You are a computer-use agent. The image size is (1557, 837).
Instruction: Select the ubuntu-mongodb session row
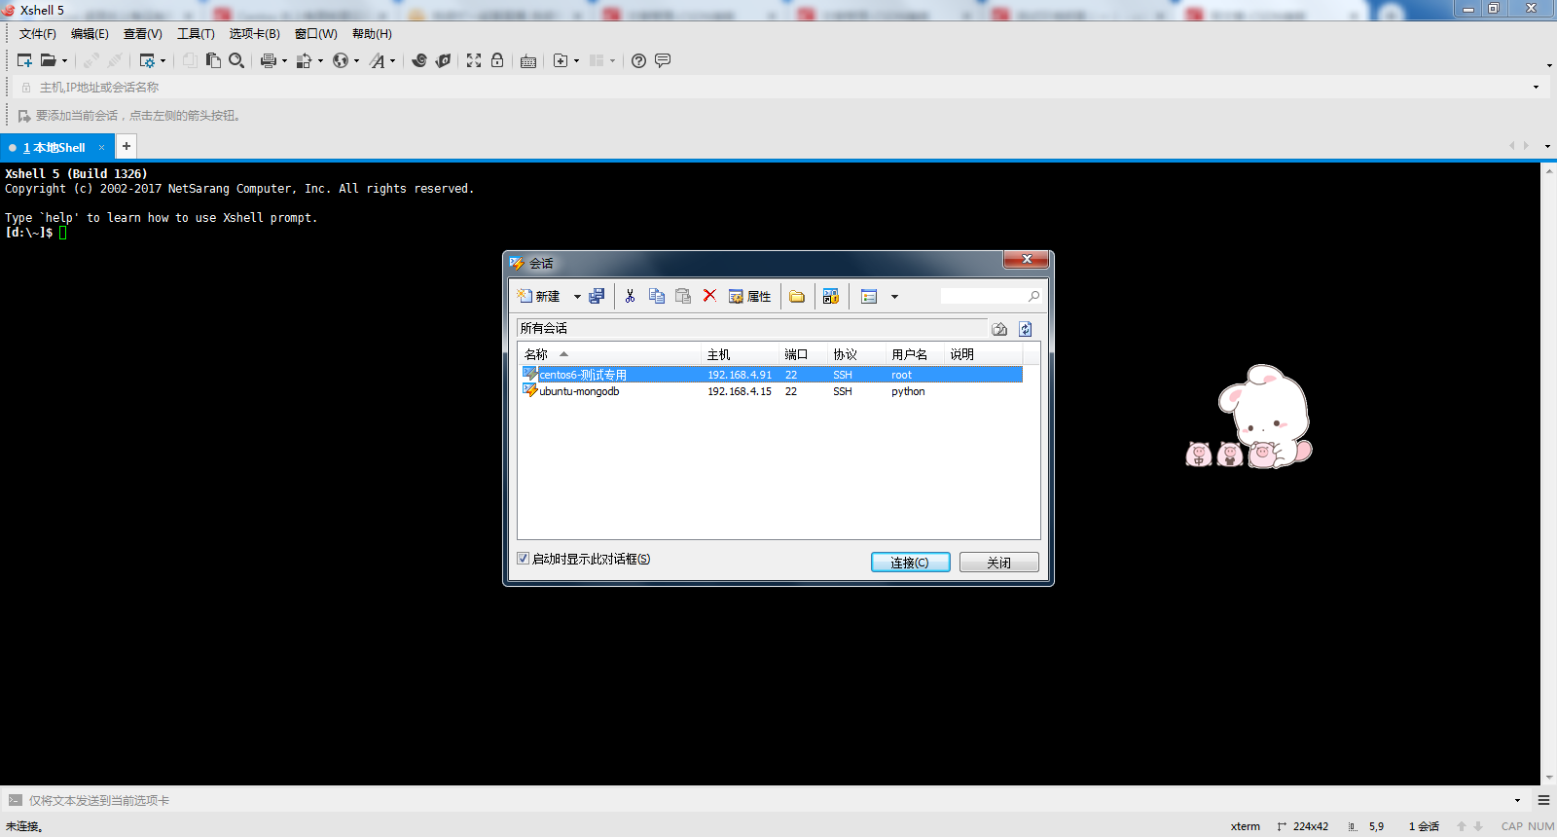click(x=772, y=391)
